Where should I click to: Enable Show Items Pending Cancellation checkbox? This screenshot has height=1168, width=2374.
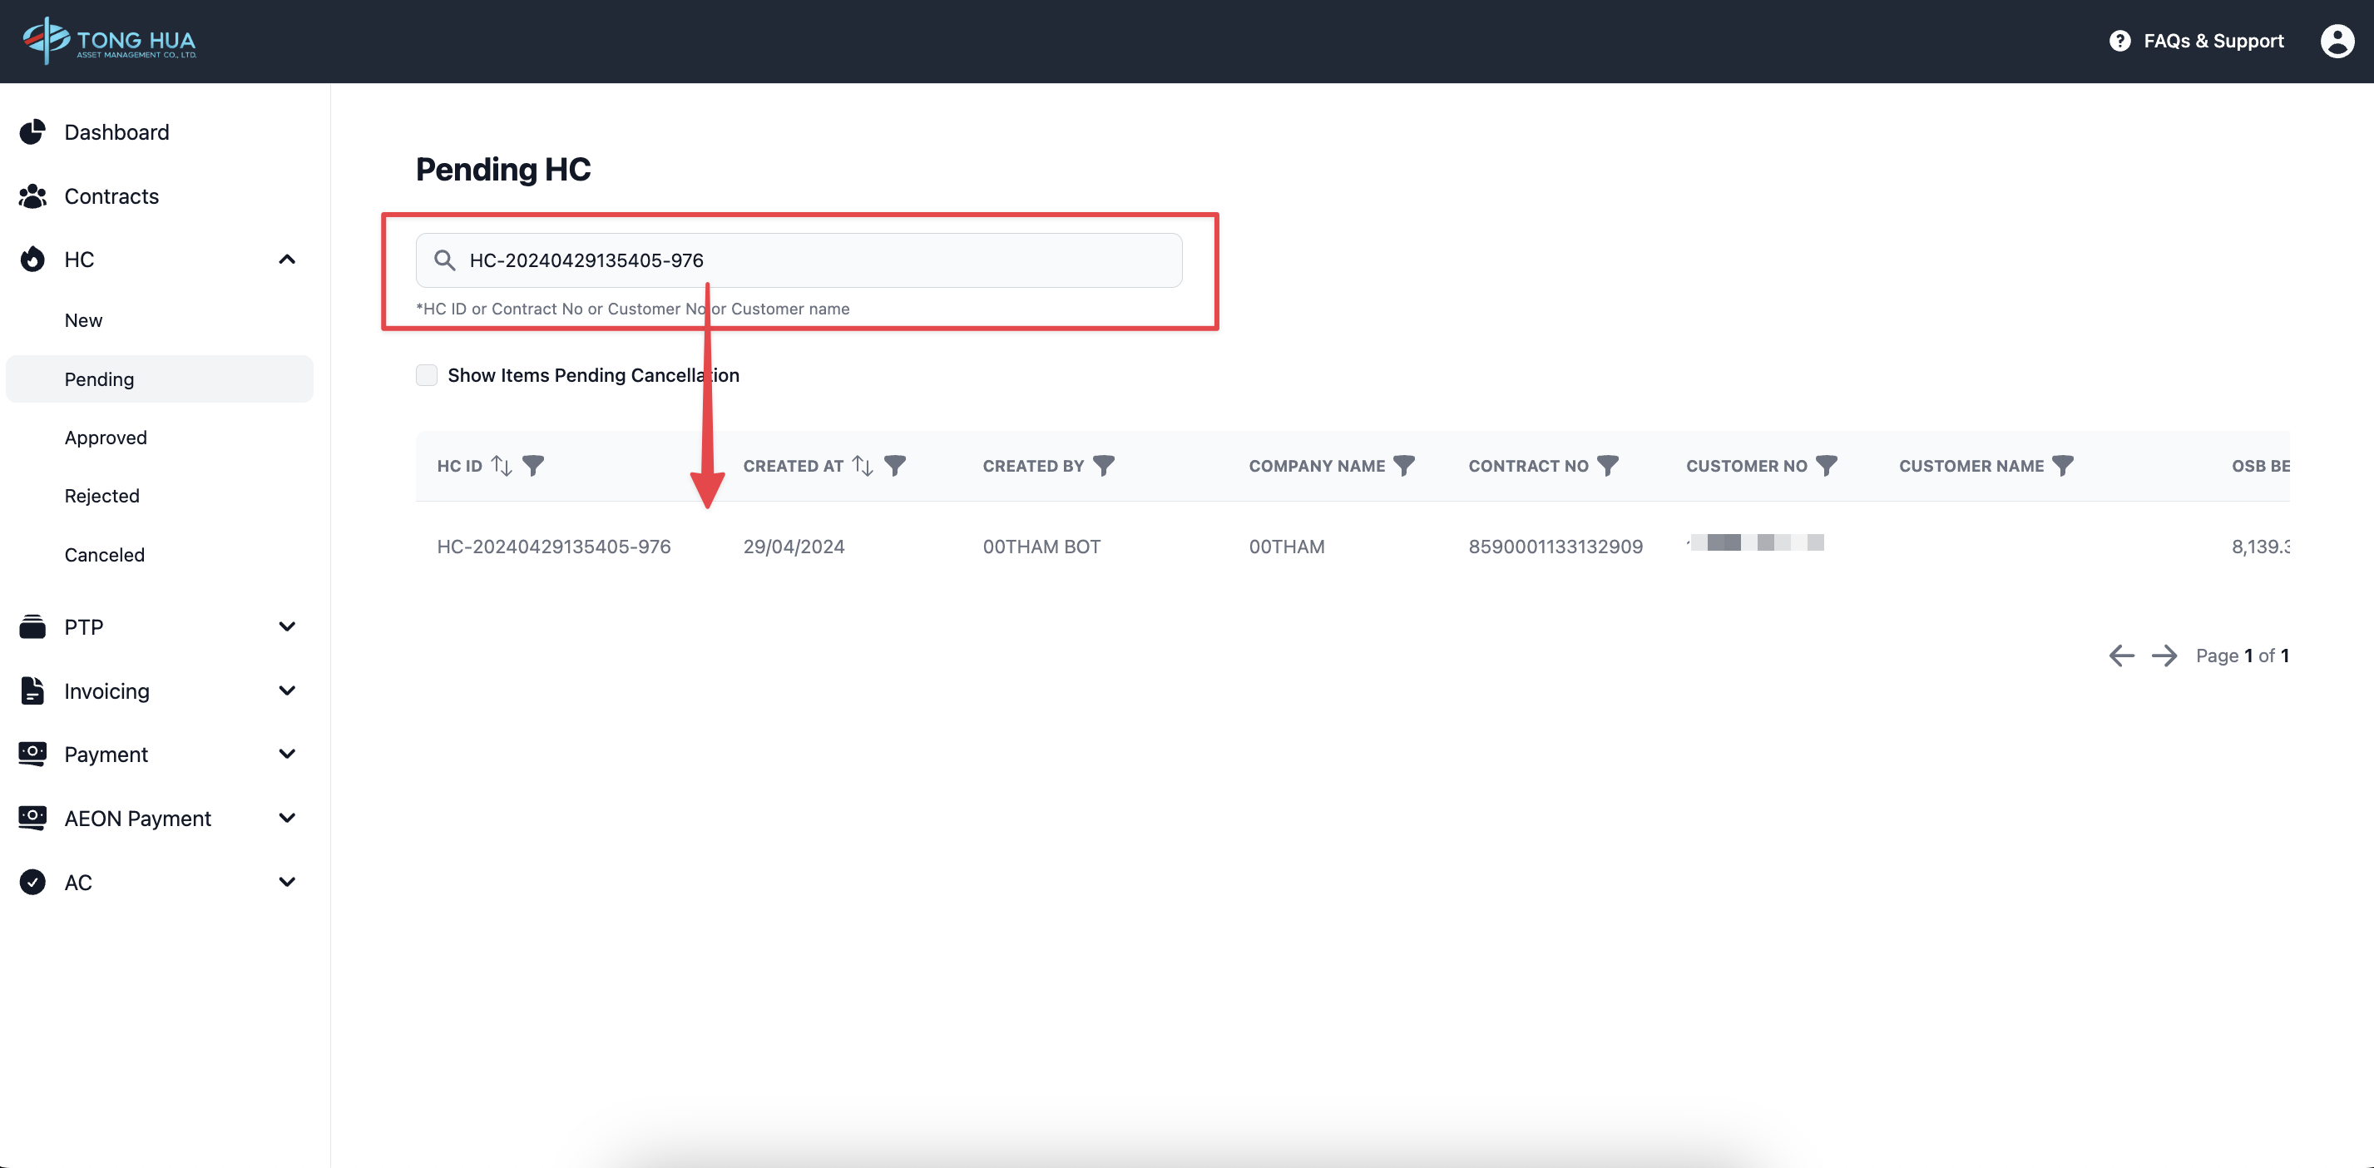(x=427, y=375)
